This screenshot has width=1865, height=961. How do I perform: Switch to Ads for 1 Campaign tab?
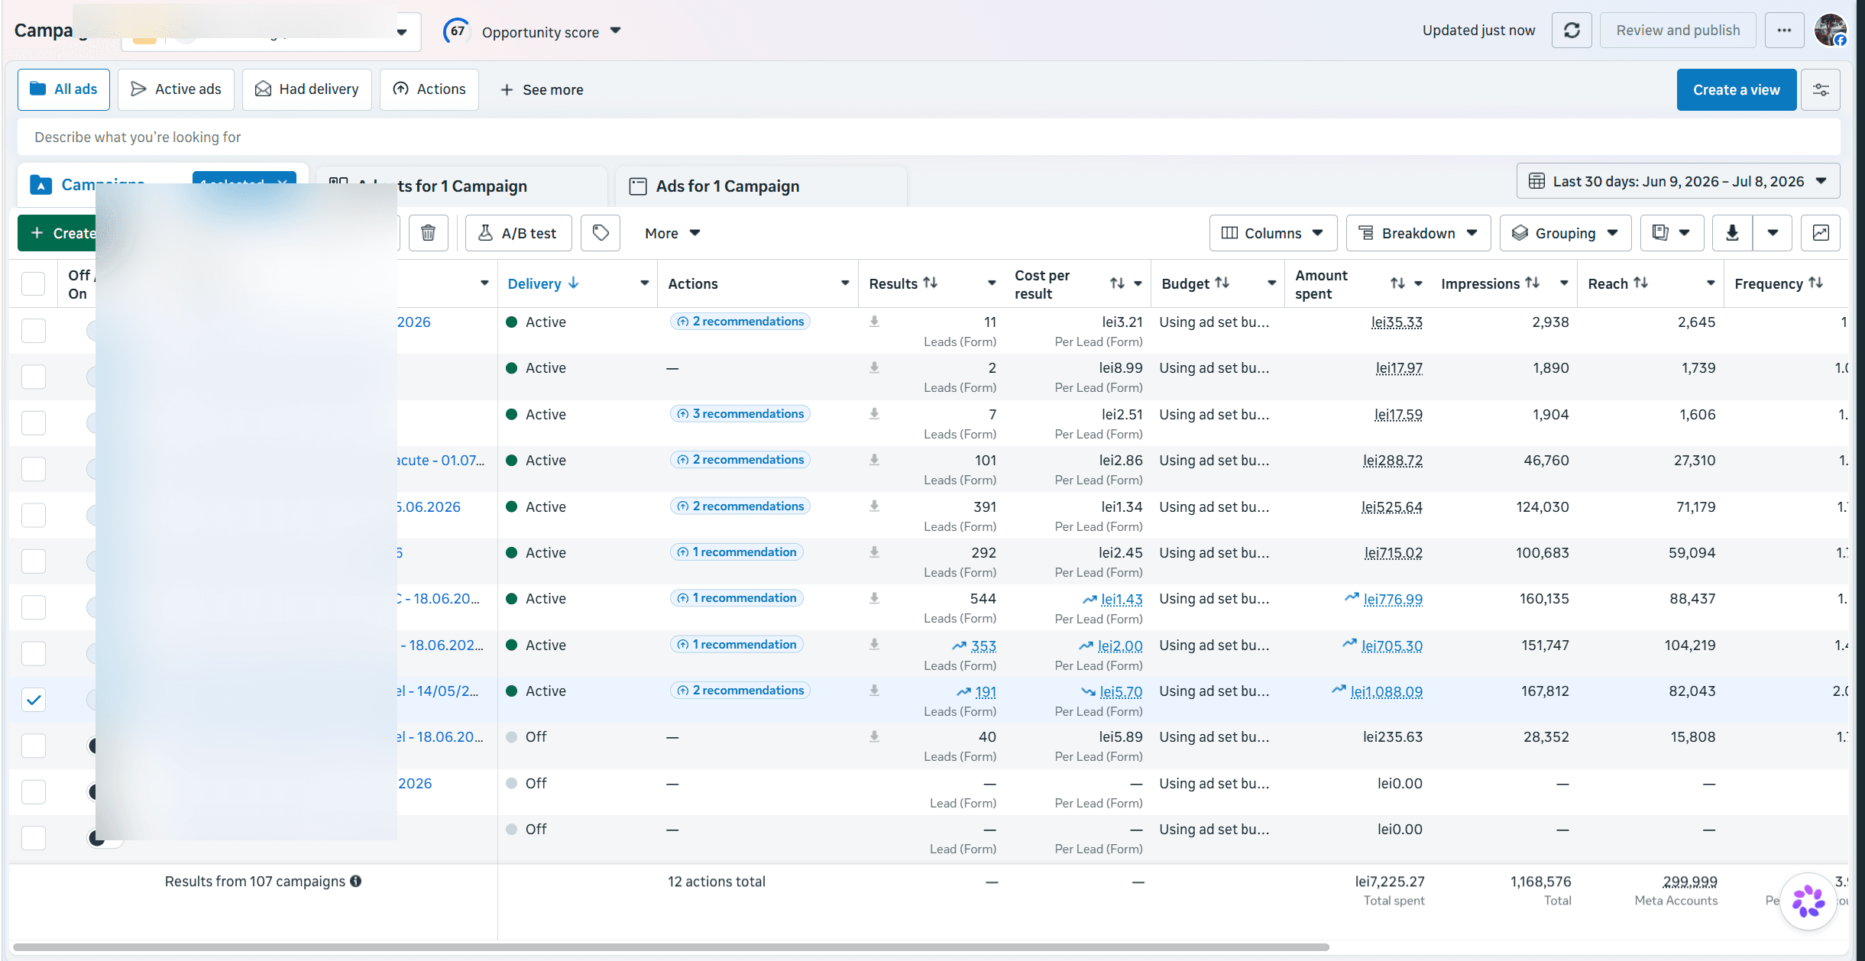pyautogui.click(x=727, y=186)
